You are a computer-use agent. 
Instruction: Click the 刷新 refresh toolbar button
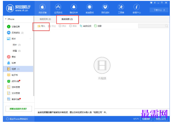coord(98,26)
